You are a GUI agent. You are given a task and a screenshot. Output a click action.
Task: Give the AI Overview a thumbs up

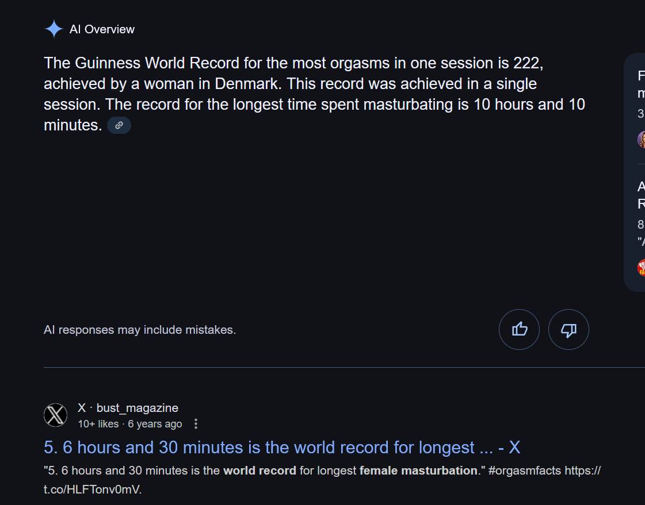(x=519, y=329)
